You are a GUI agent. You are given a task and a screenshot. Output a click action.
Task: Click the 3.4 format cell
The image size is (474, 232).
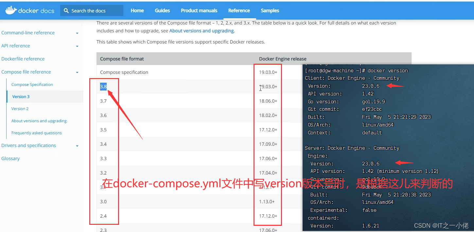(x=103, y=144)
